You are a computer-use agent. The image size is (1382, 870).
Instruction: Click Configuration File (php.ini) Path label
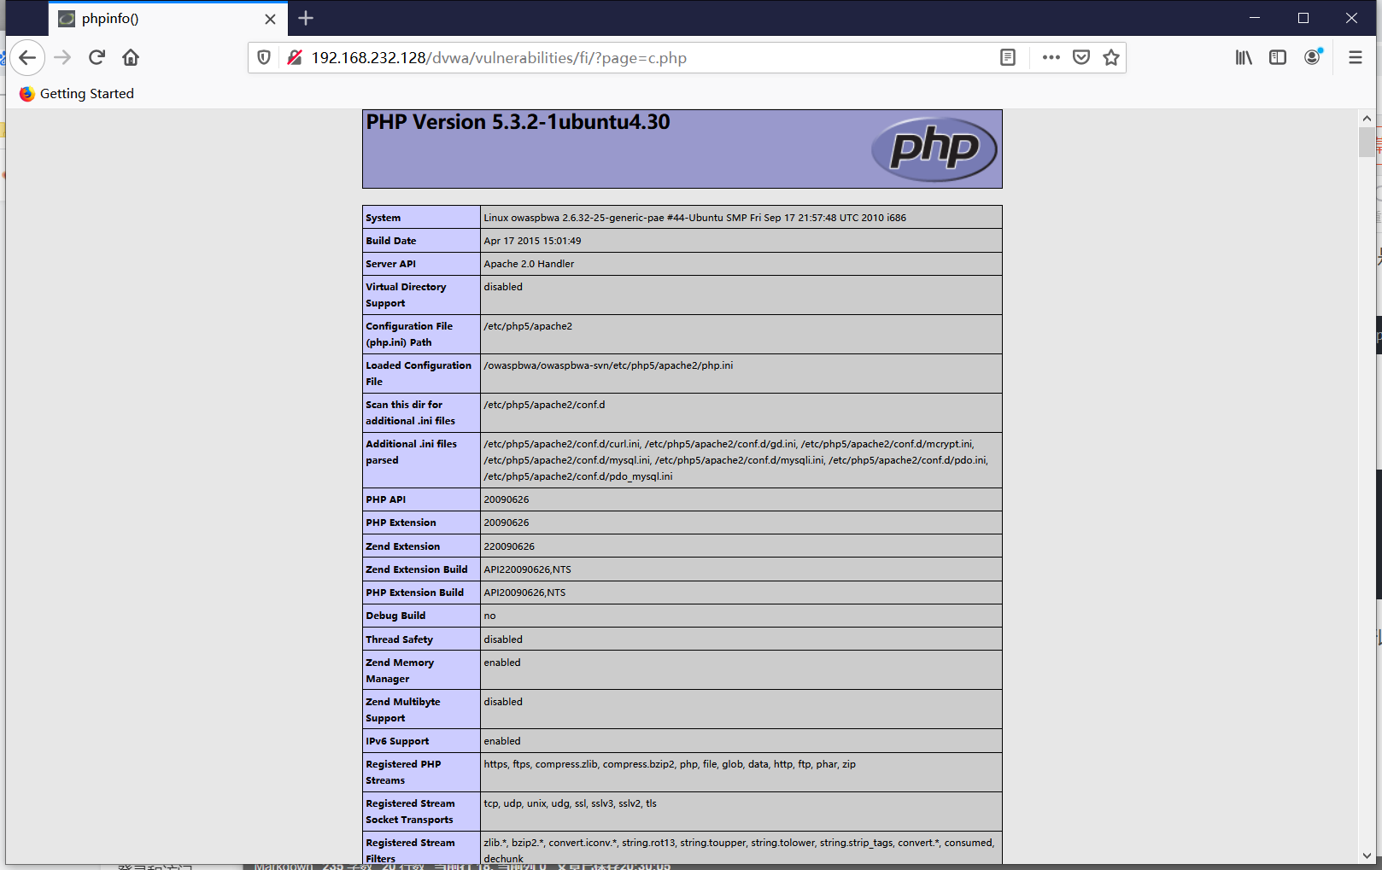(x=409, y=334)
